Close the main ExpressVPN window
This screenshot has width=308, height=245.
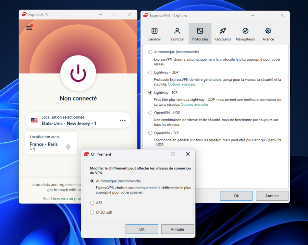pyautogui.click(x=130, y=14)
